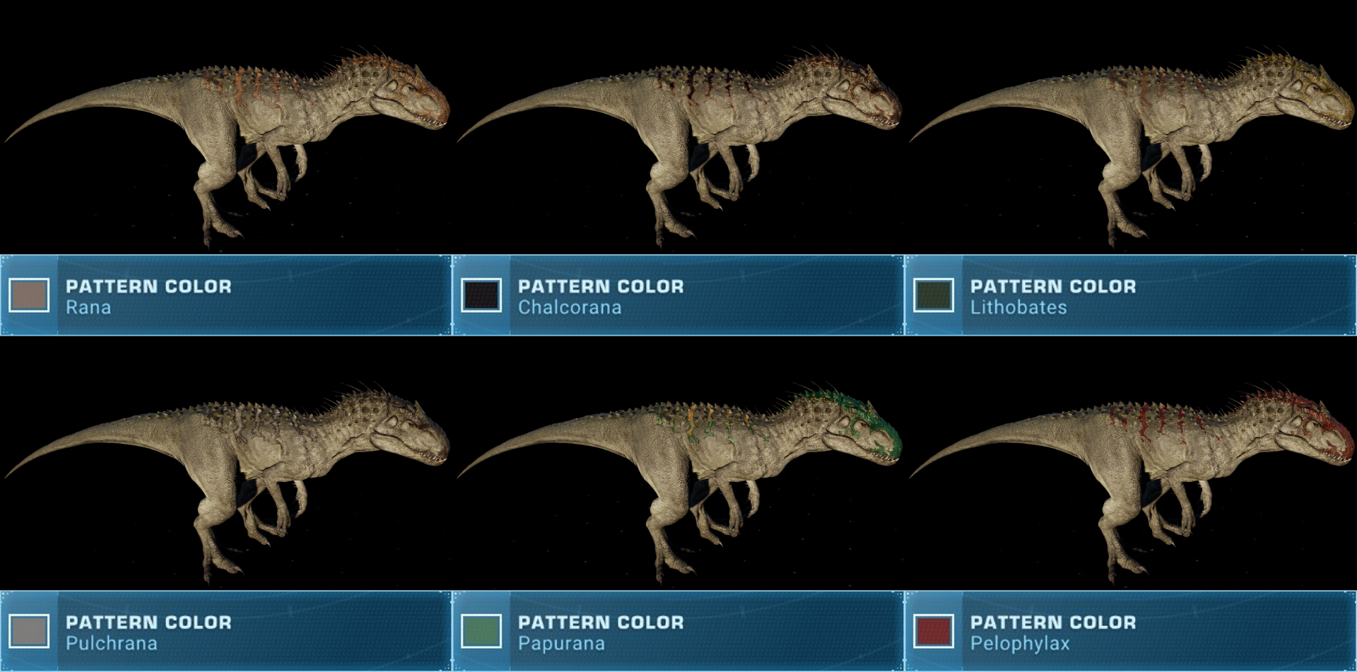Select the Pulchrana dinosaur preview image
The width and height of the screenshot is (1357, 672).
(226, 483)
